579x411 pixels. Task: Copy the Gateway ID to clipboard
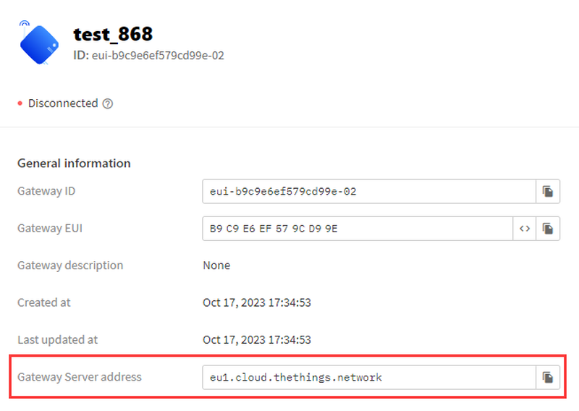coord(548,192)
